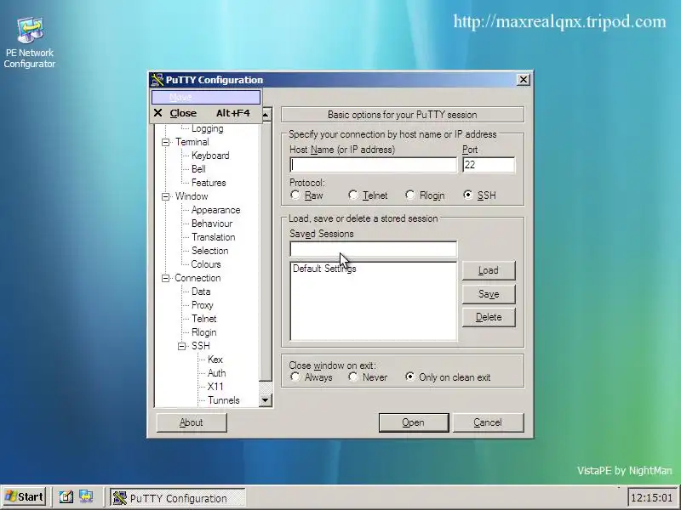Set close window on exit to Never
The width and height of the screenshot is (681, 510).
point(353,377)
